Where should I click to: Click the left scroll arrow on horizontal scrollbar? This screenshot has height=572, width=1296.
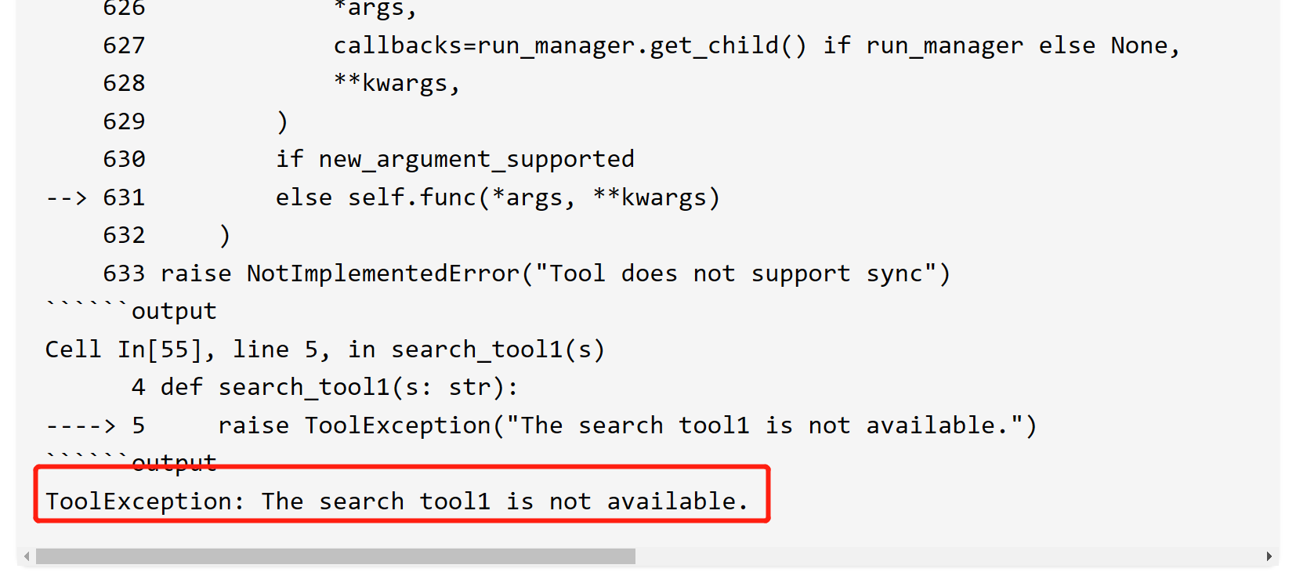(27, 556)
